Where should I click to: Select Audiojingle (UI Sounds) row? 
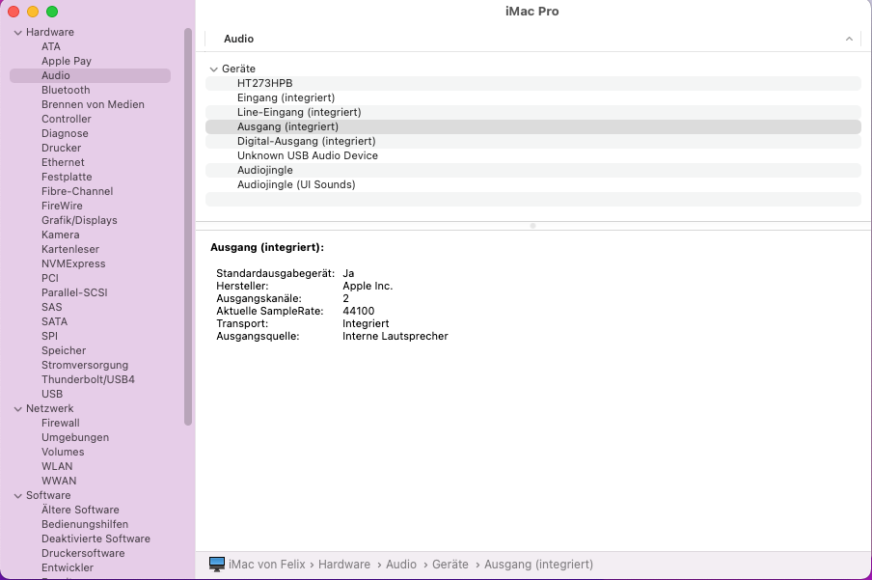click(x=532, y=184)
